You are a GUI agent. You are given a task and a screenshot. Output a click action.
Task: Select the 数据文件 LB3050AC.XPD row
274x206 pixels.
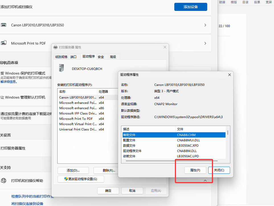(x=174, y=146)
